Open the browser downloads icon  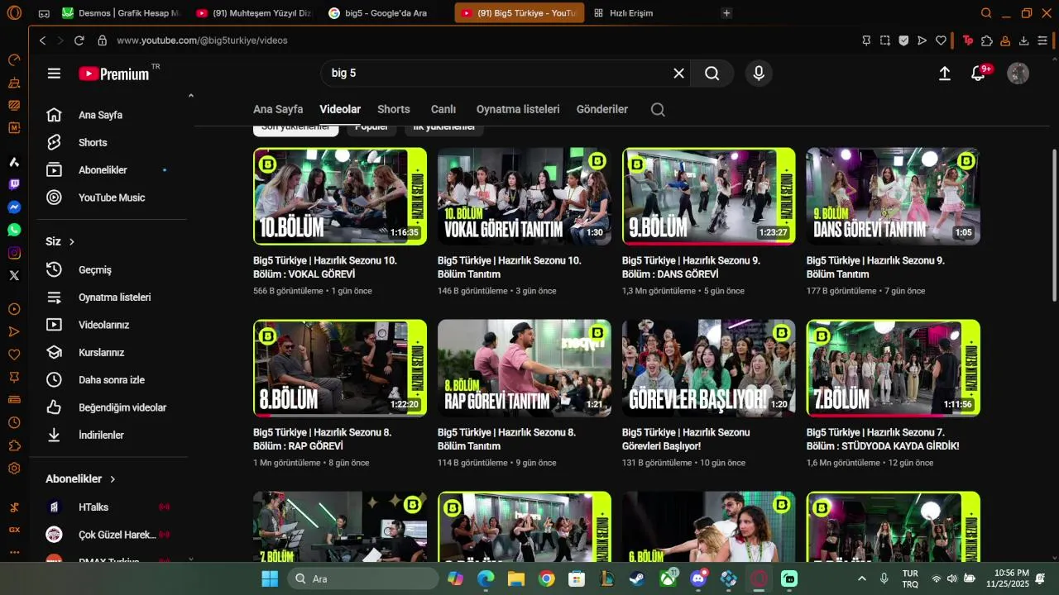pos(1024,40)
